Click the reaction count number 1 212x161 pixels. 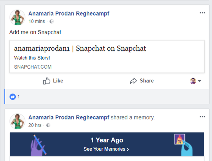point(19,97)
